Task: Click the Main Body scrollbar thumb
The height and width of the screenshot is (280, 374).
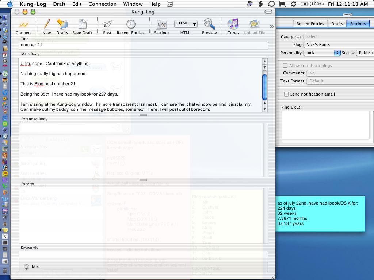Action: pyautogui.click(x=265, y=86)
